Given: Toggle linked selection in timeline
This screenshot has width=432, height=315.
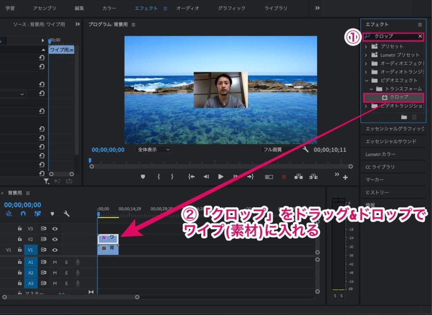Looking at the screenshot, I should [x=38, y=214].
